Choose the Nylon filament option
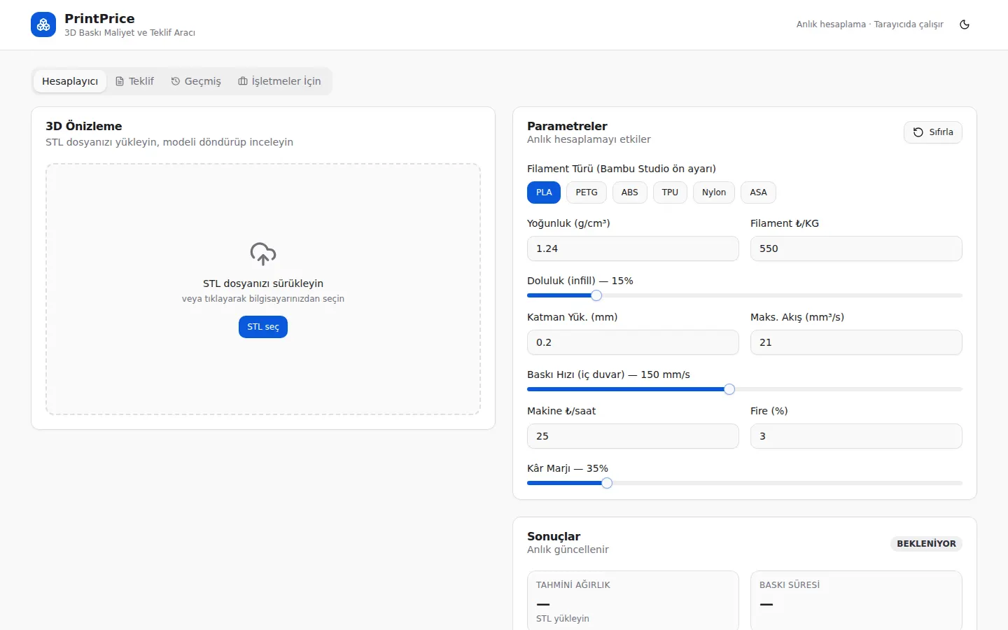 click(714, 192)
